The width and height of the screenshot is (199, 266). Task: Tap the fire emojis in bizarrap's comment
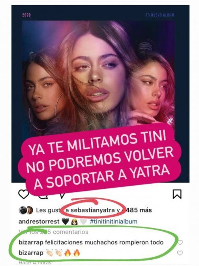click(72, 253)
